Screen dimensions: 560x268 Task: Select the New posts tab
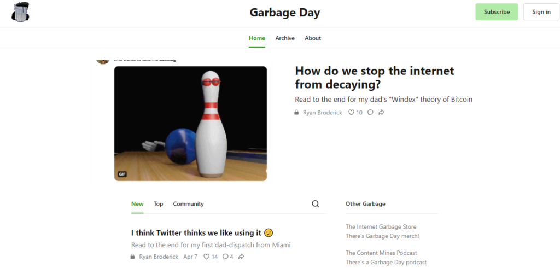[x=137, y=204]
